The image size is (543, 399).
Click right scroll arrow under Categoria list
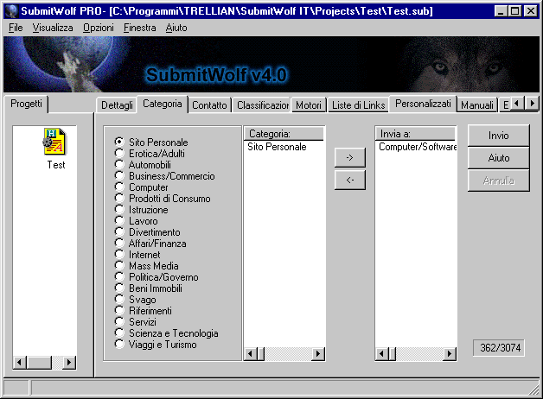coord(317,354)
